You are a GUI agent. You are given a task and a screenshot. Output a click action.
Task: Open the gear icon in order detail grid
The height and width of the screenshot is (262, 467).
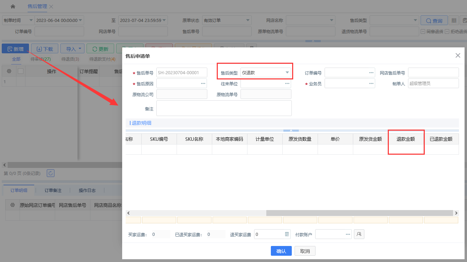(13, 205)
